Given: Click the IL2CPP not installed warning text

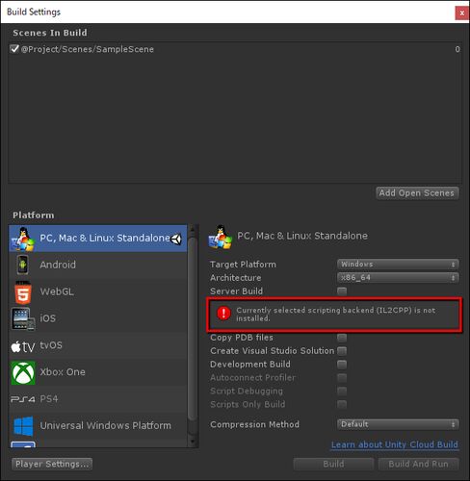Looking at the screenshot, I should click(336, 315).
